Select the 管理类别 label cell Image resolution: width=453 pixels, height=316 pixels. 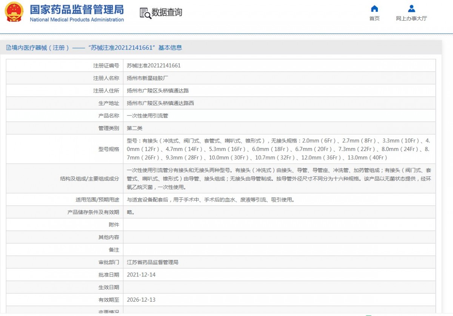coord(64,128)
